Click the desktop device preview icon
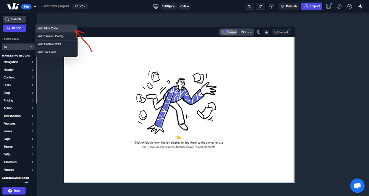 156,6
